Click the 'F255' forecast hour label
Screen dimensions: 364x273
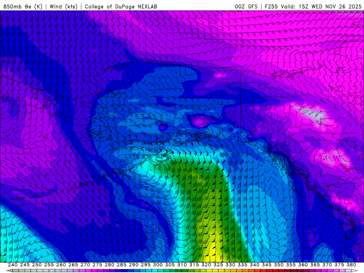[x=271, y=6]
